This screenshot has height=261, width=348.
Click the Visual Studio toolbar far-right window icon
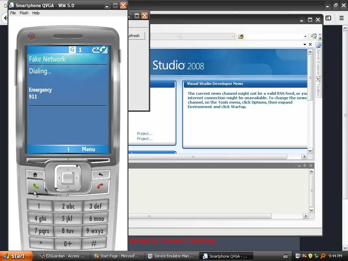click(x=313, y=36)
